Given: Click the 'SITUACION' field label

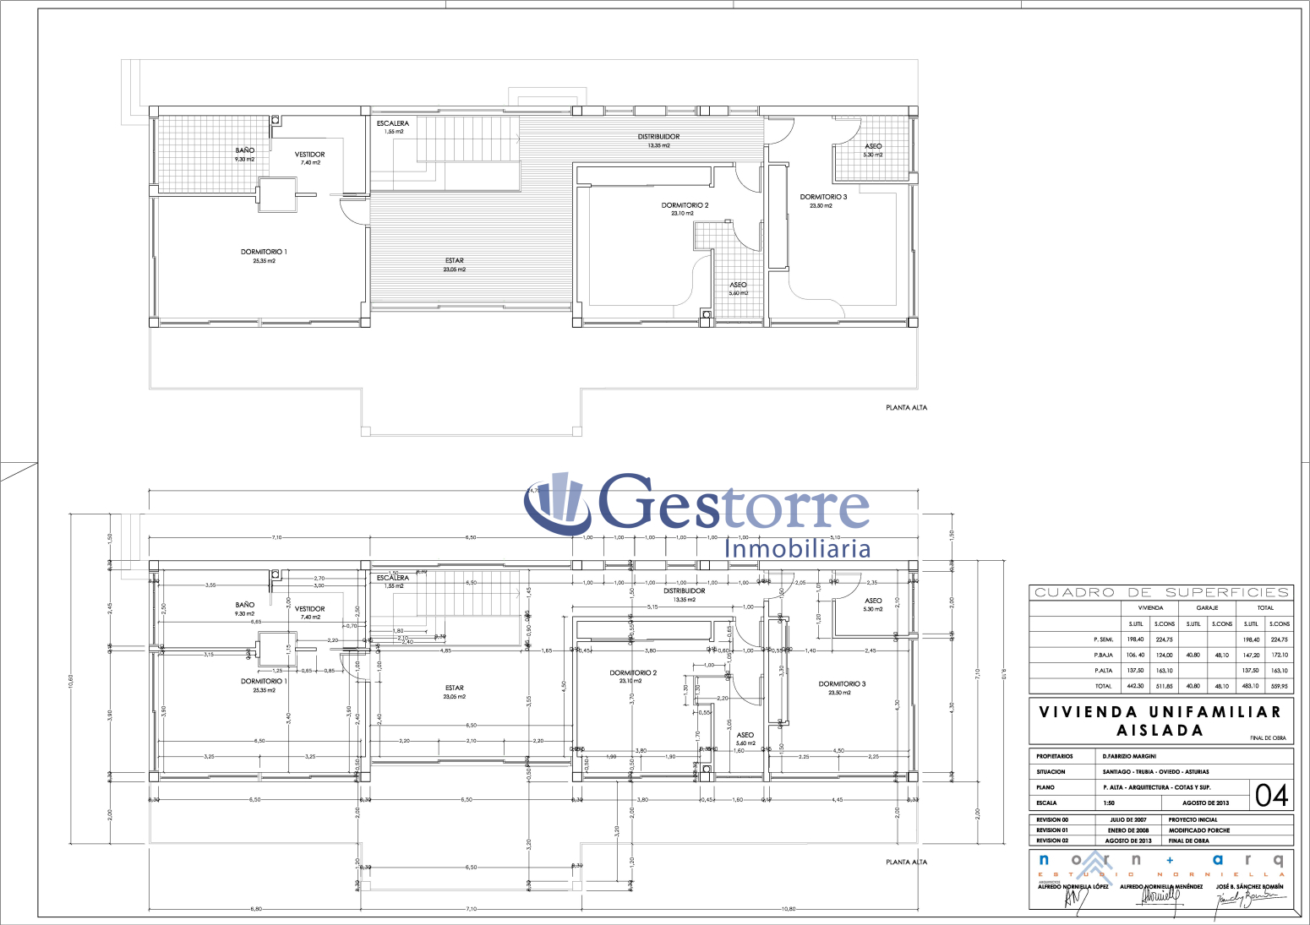Looking at the screenshot, I should pyautogui.click(x=1051, y=772).
